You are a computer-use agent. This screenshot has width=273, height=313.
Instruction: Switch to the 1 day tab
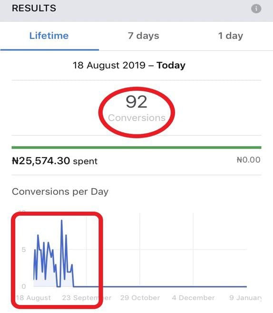pos(230,36)
